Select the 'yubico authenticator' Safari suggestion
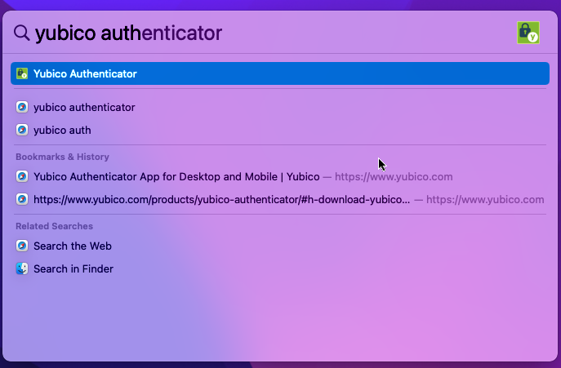Viewport: 561px width, 368px height. coord(280,107)
